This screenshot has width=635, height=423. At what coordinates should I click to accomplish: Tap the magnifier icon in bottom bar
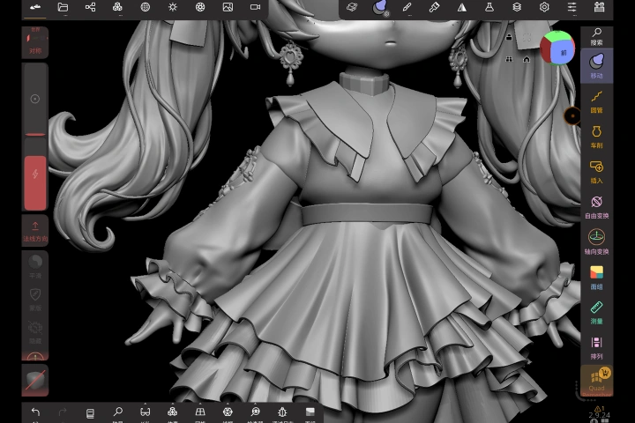(x=117, y=412)
